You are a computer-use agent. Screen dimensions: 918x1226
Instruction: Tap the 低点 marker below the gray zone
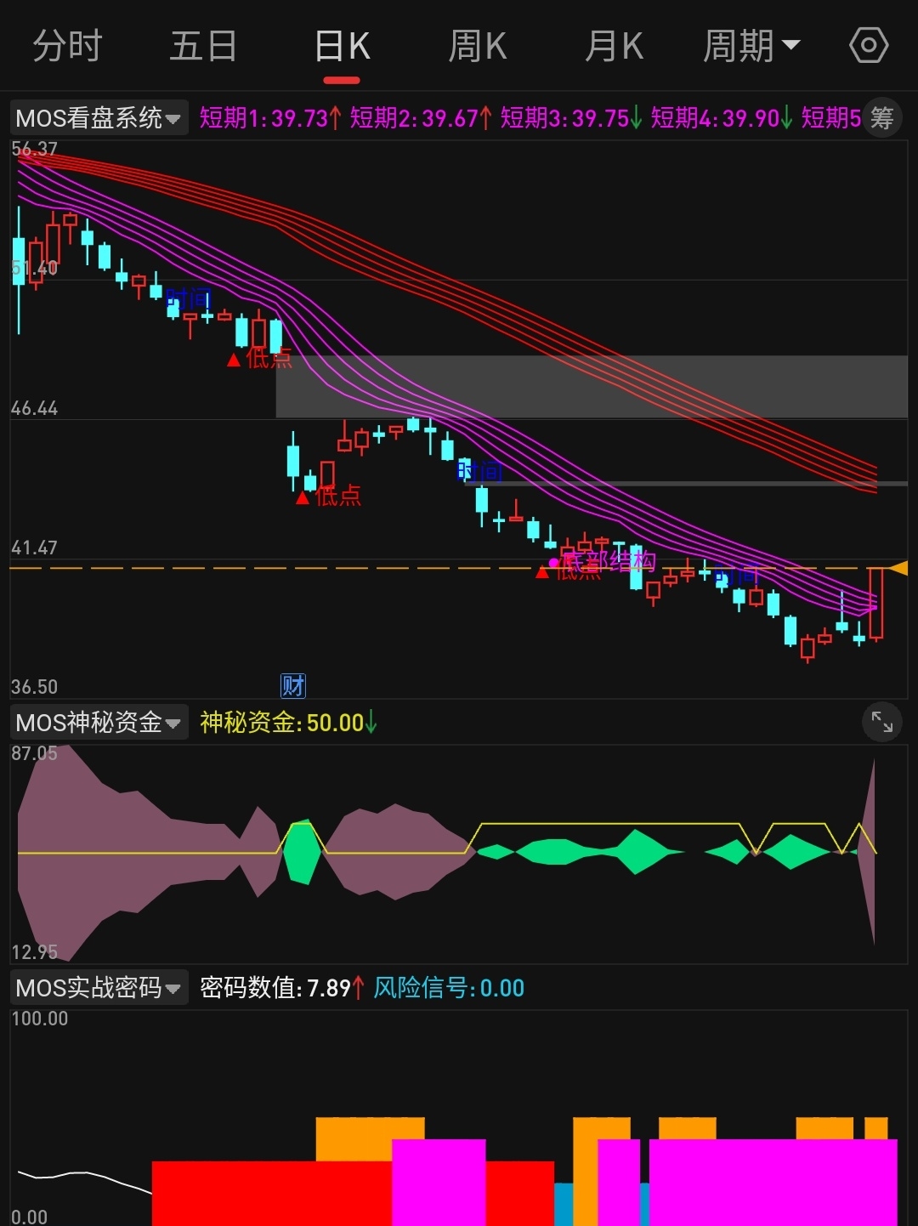(328, 496)
